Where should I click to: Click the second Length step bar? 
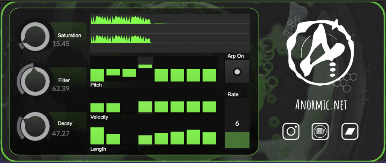click(113, 139)
